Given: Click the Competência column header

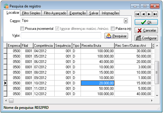Looking at the screenshot, I should (44, 46).
